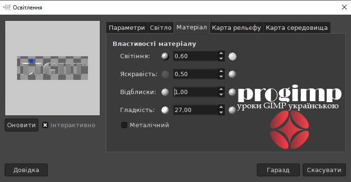Click the lighting preview image thumbnail
351x182 pixels.
(53, 68)
